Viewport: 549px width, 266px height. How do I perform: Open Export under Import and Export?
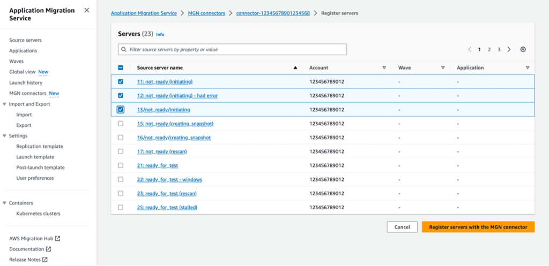click(24, 125)
